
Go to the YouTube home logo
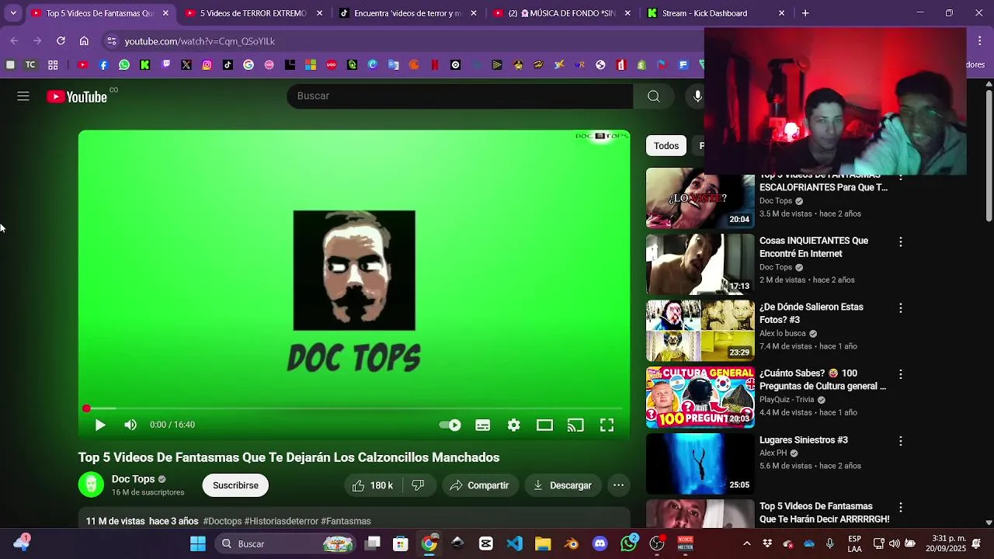[77, 96]
